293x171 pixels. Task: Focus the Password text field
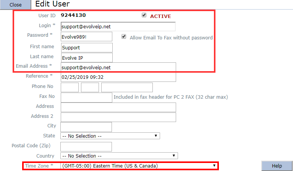(86, 37)
